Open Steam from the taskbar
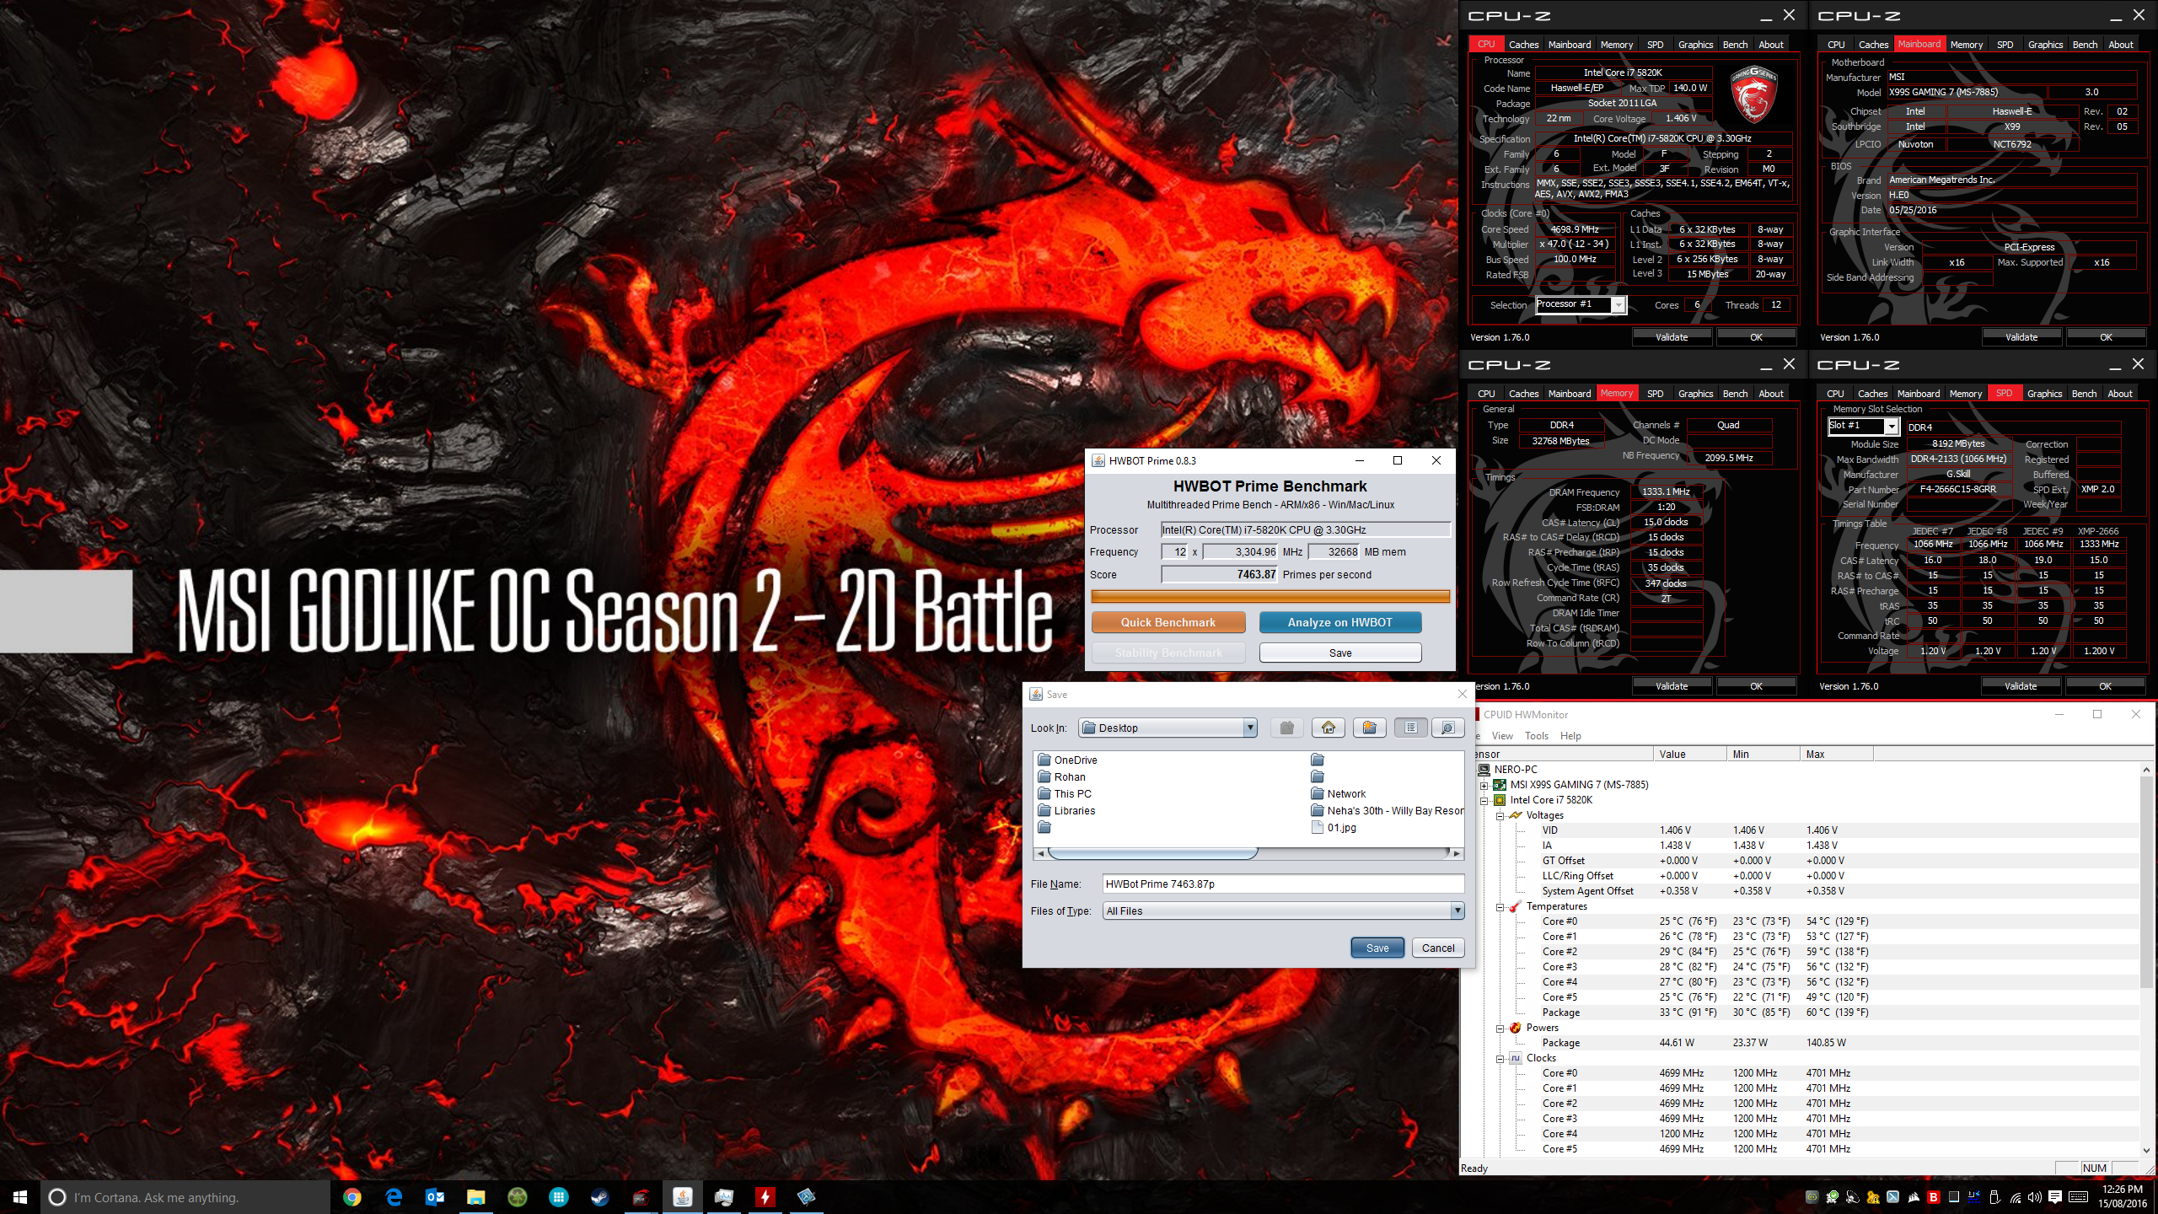2158x1214 pixels. [x=599, y=1196]
